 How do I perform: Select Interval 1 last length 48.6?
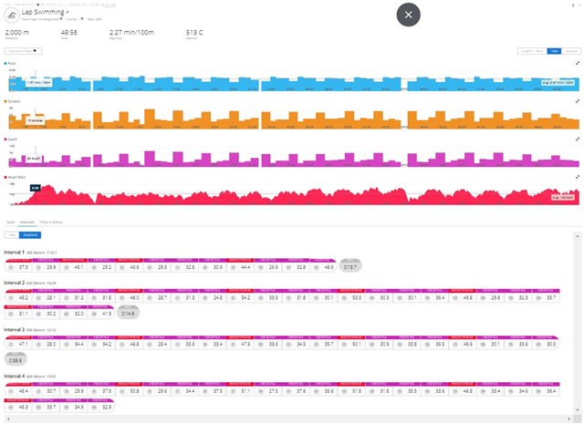[323, 265]
